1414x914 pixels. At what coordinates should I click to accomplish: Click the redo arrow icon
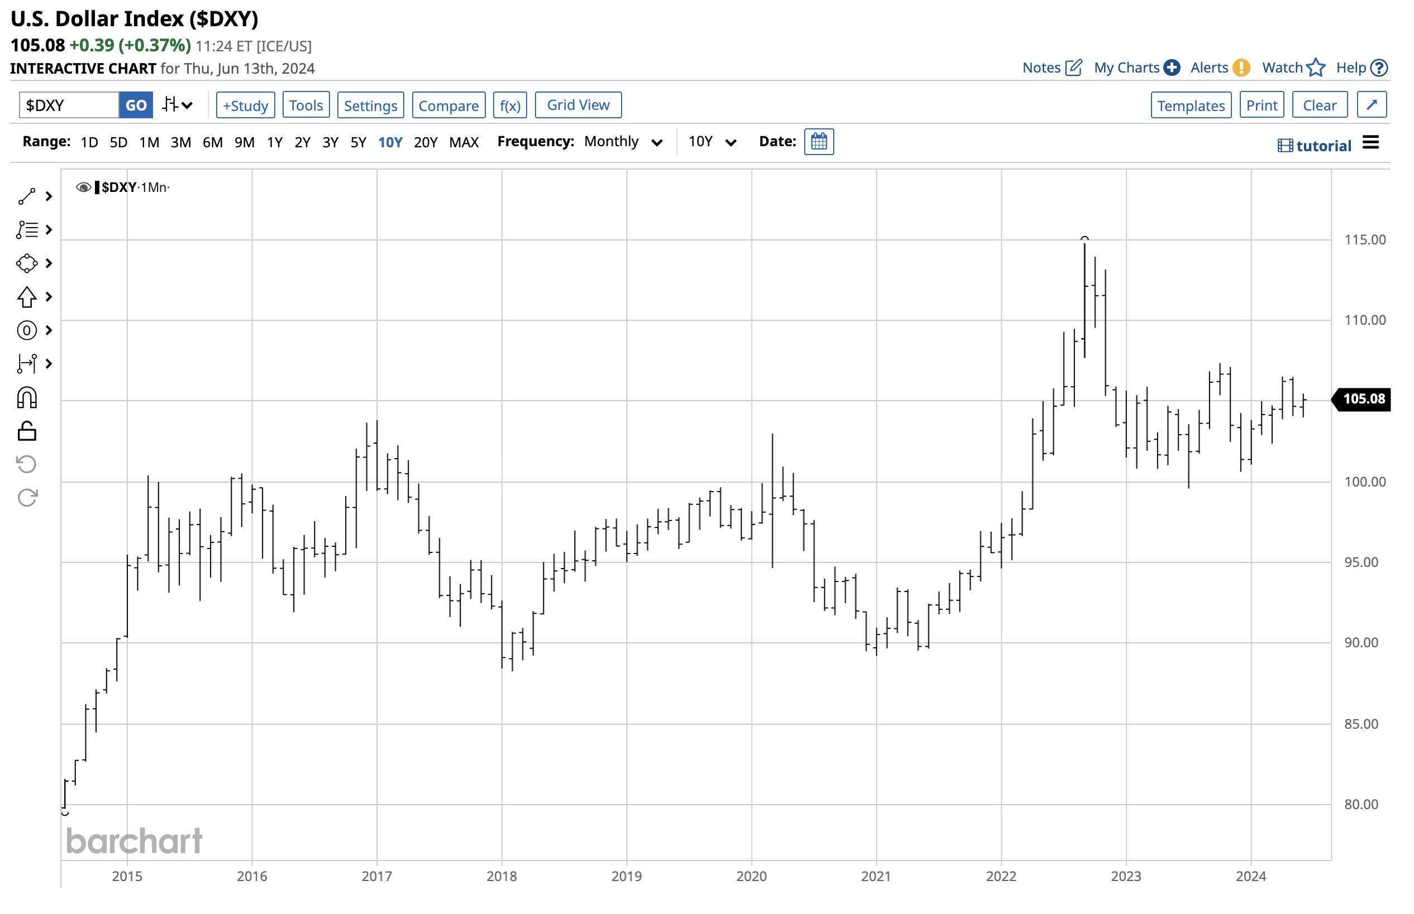pos(27,497)
